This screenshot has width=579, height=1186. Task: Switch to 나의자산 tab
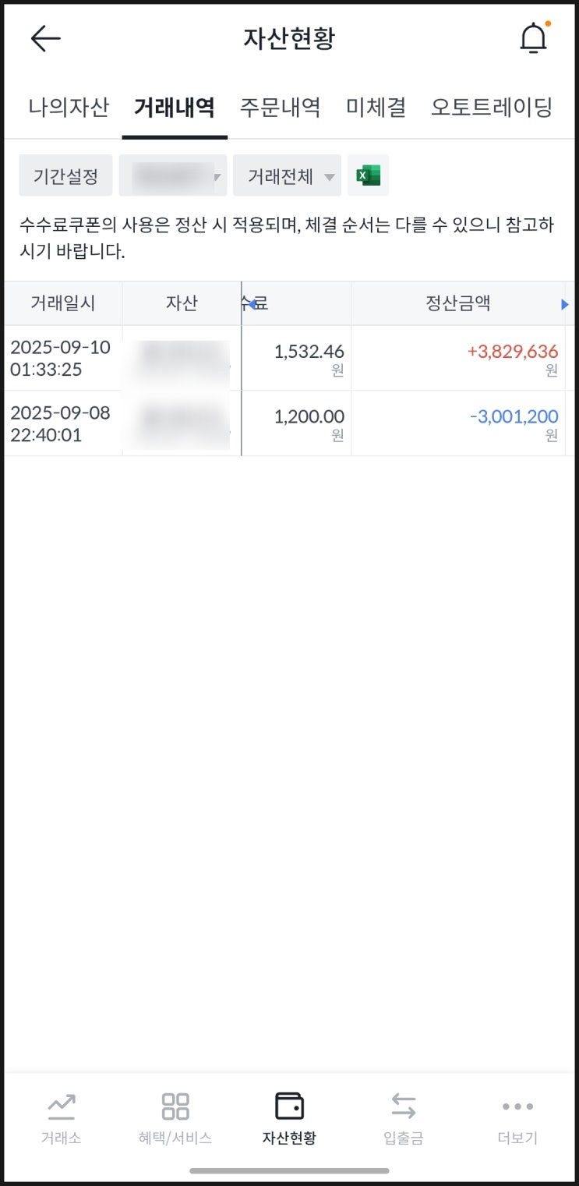69,107
